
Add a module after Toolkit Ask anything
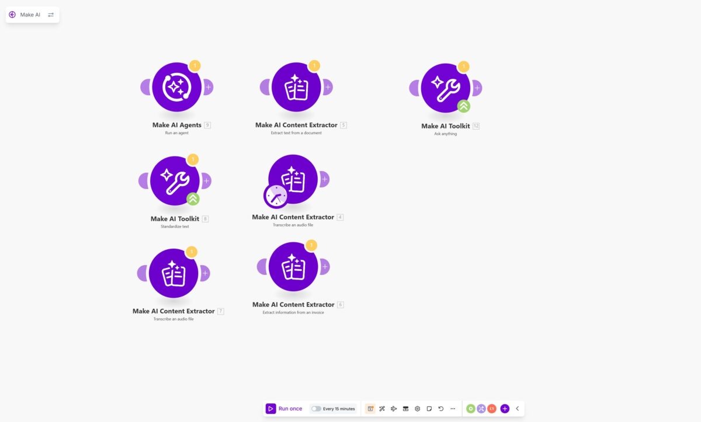[477, 88]
